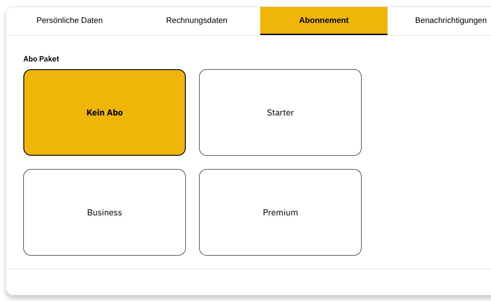491x301 pixels.
Task: Switch to the Rechnungsdaten tab
Action: (197, 20)
